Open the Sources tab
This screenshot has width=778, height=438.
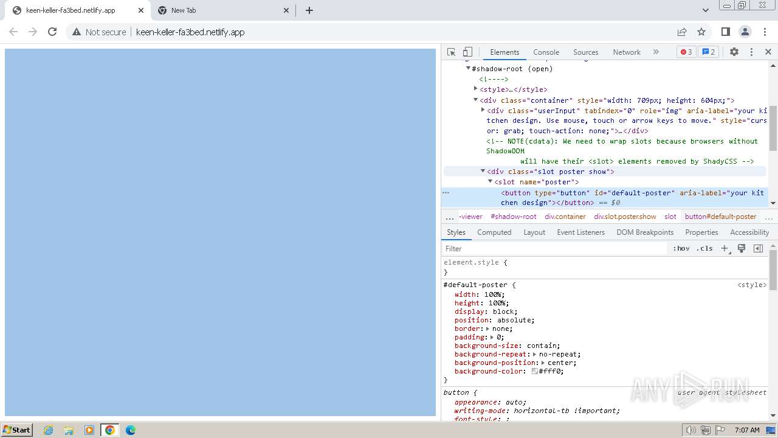pyautogui.click(x=585, y=52)
